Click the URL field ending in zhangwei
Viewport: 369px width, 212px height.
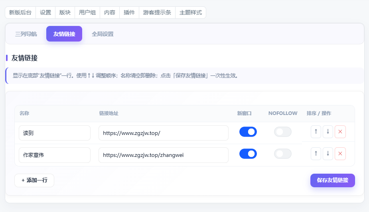pyautogui.click(x=163, y=155)
